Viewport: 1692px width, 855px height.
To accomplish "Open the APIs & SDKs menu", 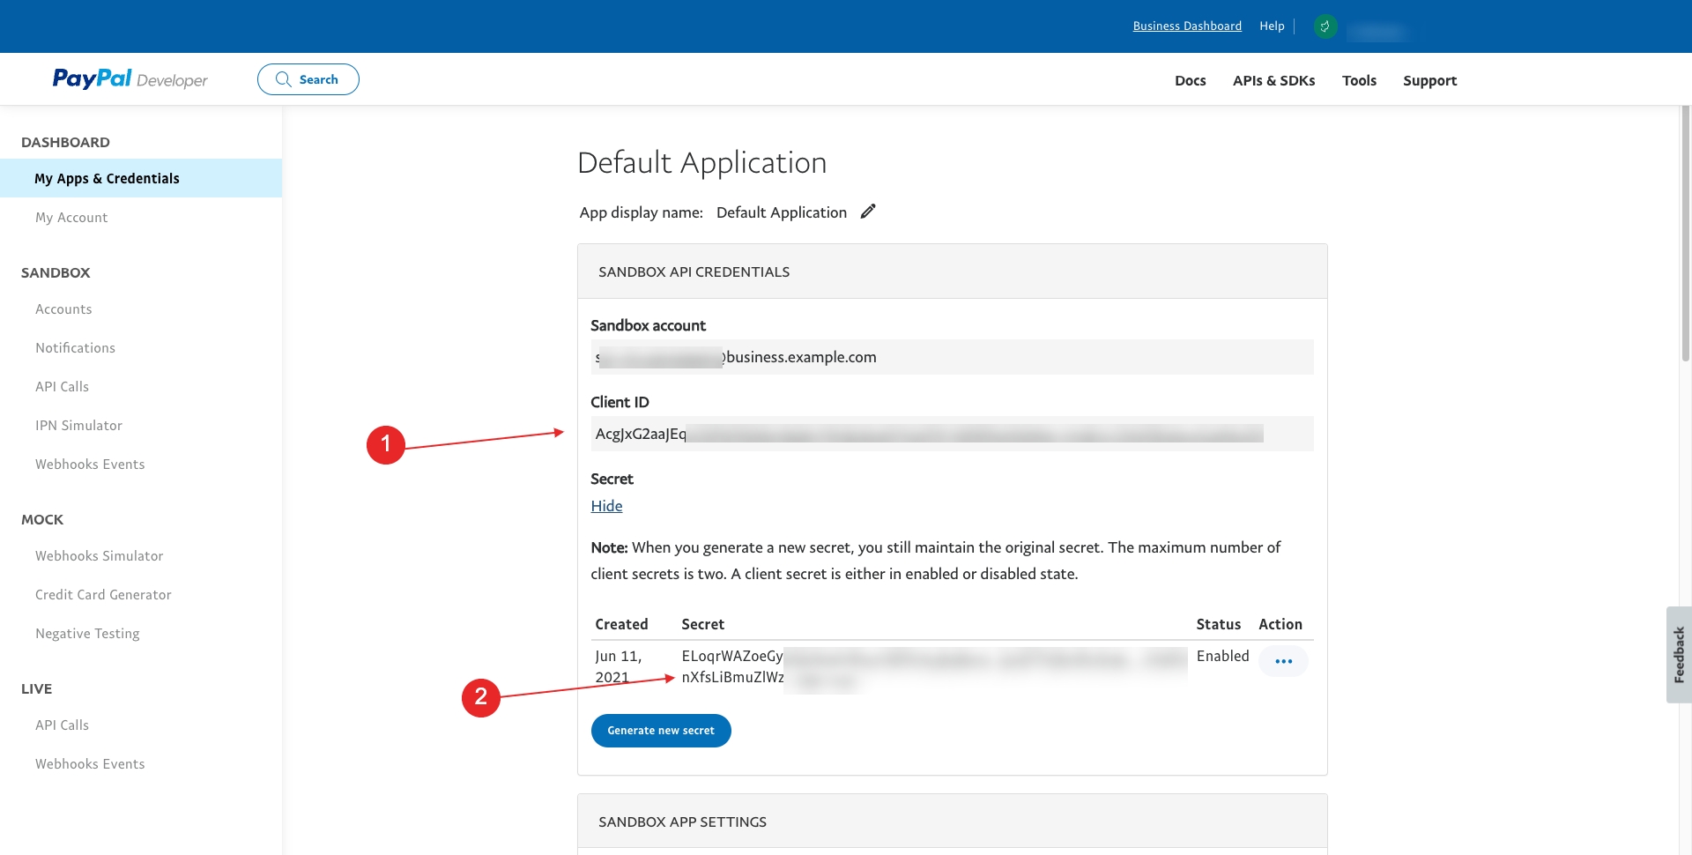I will click(1273, 80).
